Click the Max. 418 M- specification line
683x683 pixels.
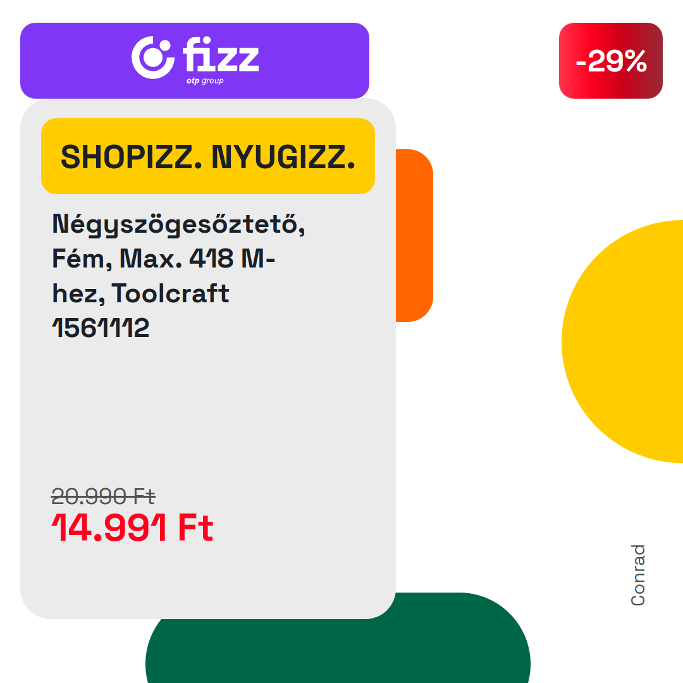[x=197, y=258]
